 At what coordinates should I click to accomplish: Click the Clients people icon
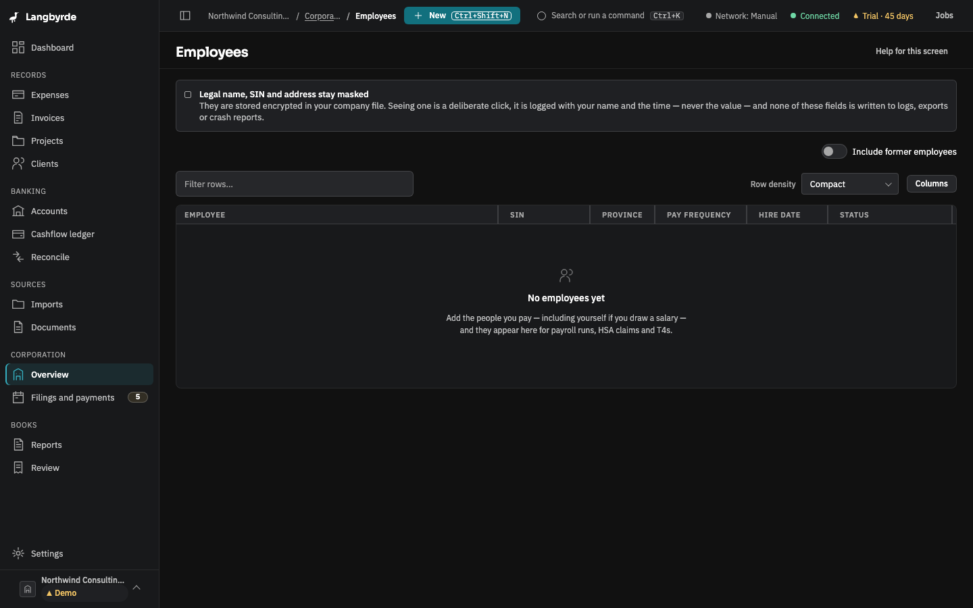point(18,163)
